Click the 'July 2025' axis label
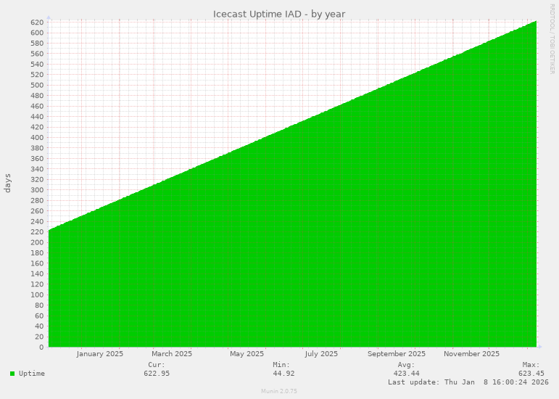This screenshot has height=399, width=559. tap(321, 354)
